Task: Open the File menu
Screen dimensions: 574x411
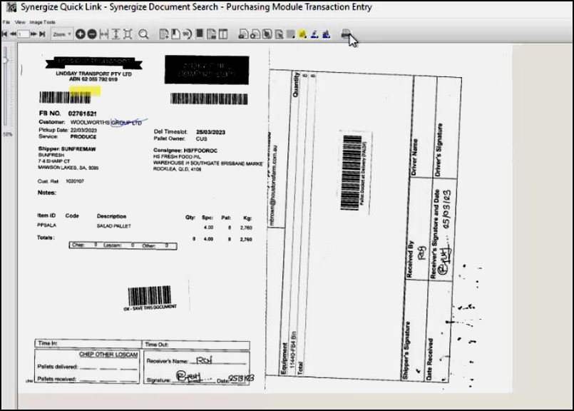Action: point(6,22)
